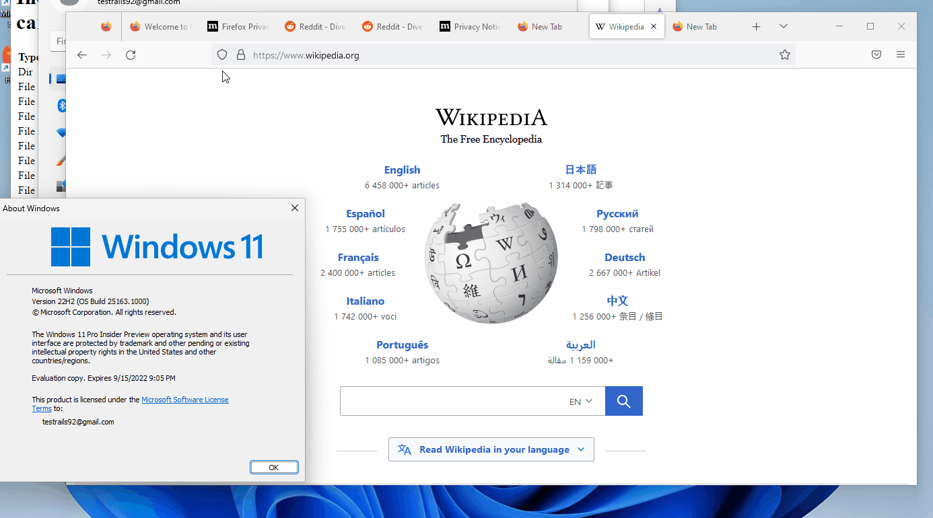Open Chinese 中文 Wikipedia link
Image resolution: width=933 pixels, height=518 pixels.
click(x=617, y=301)
